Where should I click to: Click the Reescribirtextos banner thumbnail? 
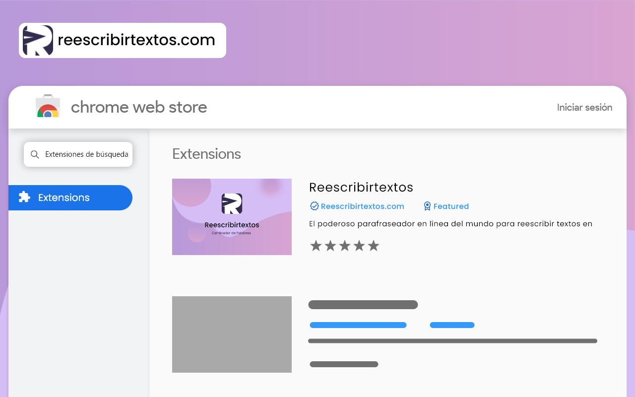[x=232, y=217]
